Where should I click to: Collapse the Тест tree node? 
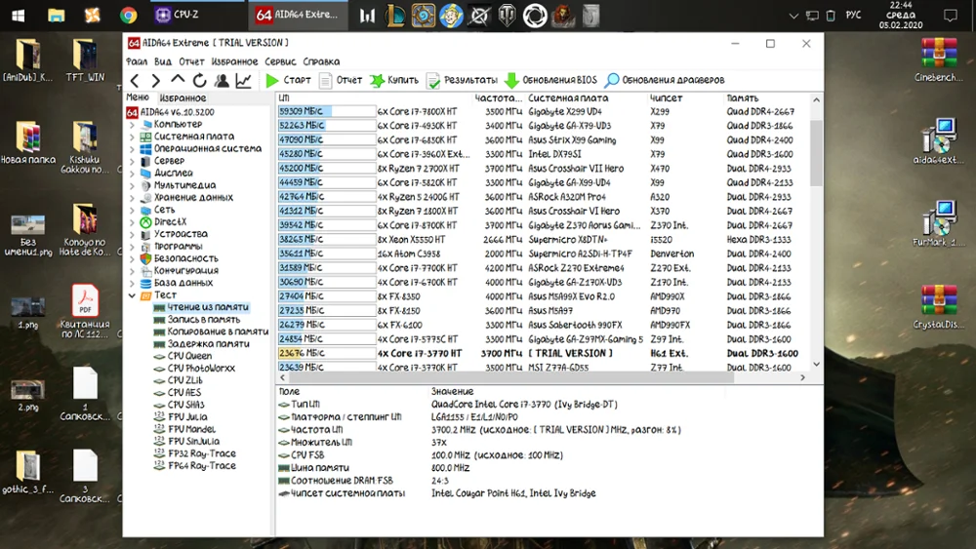(x=132, y=295)
